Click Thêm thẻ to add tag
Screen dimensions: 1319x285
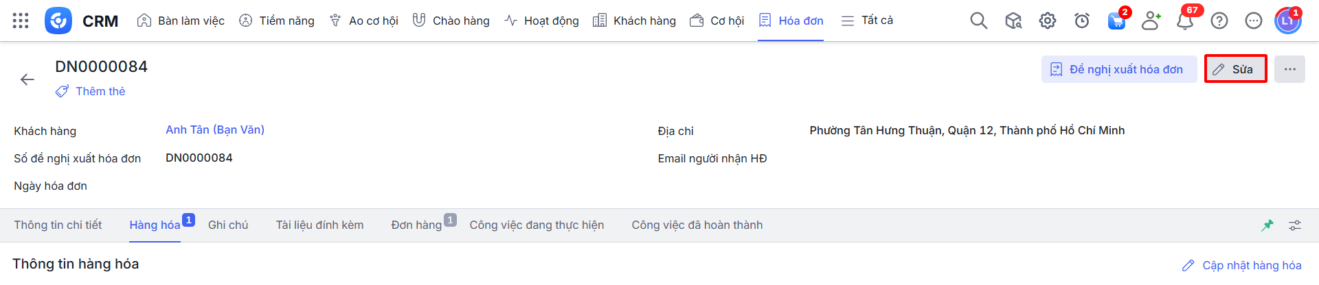[x=100, y=91]
